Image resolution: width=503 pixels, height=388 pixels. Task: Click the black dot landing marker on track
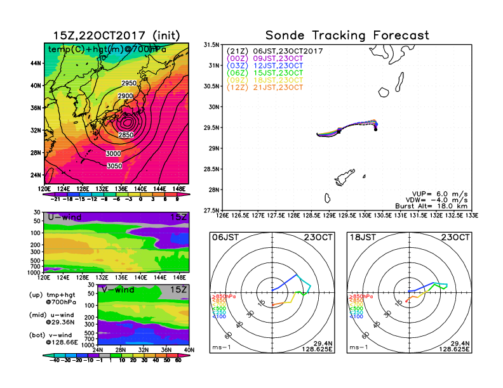click(375, 130)
